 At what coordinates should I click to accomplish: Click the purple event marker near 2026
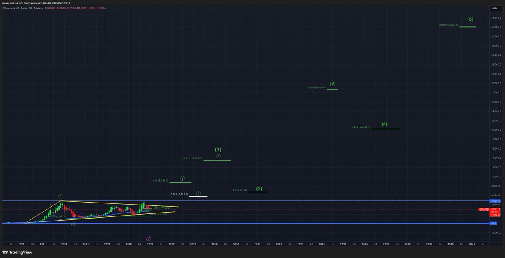pos(148,238)
